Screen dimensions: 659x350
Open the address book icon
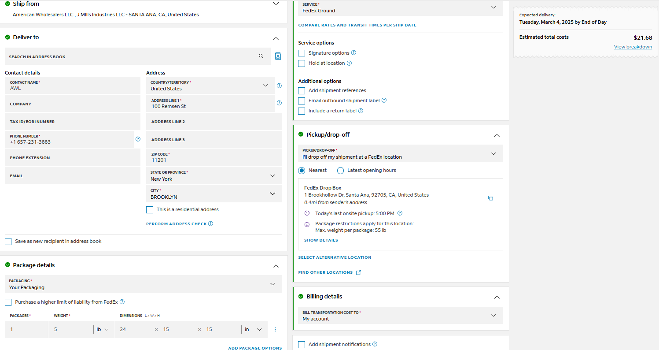[x=278, y=56]
